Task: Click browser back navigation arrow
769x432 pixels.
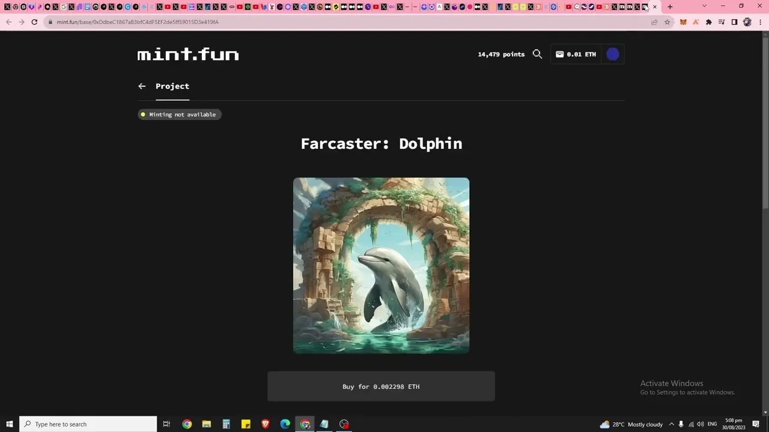Action: (x=8, y=22)
